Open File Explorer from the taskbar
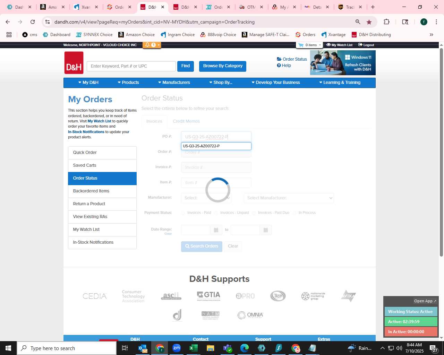This screenshot has width=444, height=355. 210,348
